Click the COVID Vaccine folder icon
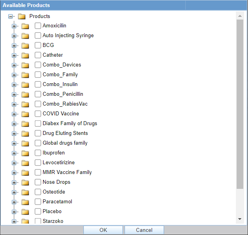The image size is (248, 235). tap(25, 114)
